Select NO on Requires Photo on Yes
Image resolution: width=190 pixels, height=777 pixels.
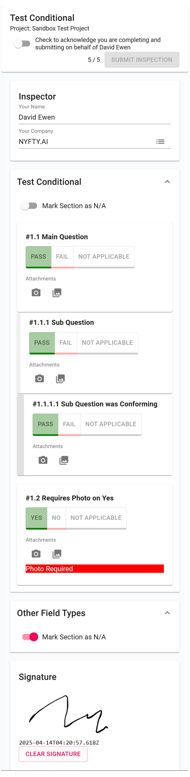tap(56, 517)
